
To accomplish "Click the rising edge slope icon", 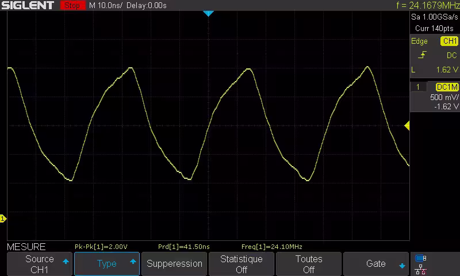I will coord(422,55).
